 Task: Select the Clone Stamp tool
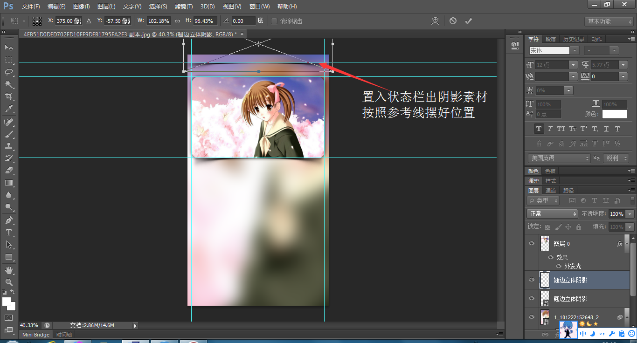point(9,146)
